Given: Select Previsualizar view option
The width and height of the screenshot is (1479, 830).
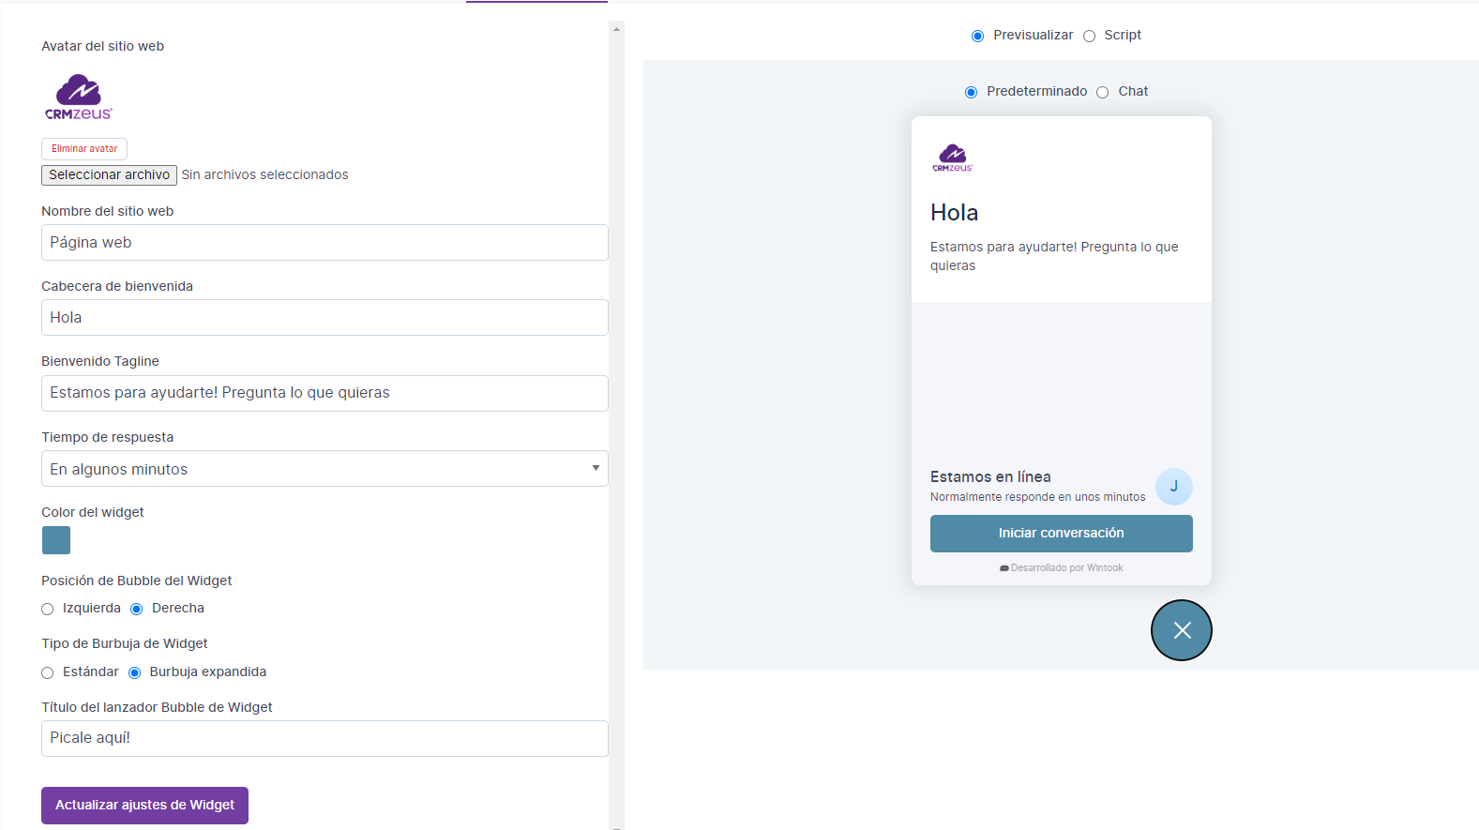Looking at the screenshot, I should pos(977,37).
